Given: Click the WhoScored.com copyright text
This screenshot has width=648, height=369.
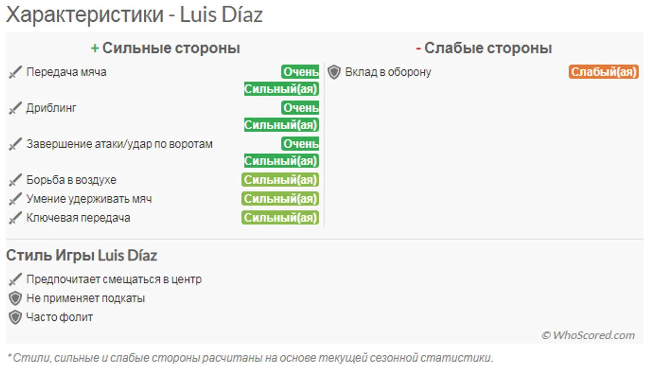Looking at the screenshot, I should click(x=588, y=335).
